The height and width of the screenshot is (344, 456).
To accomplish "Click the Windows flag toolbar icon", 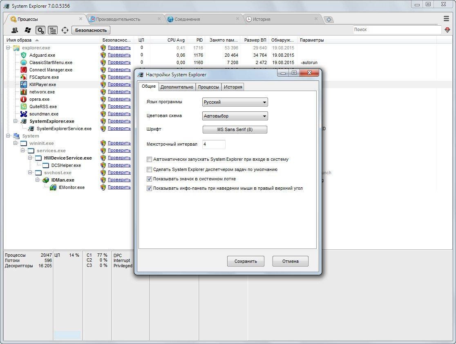I will (28, 30).
